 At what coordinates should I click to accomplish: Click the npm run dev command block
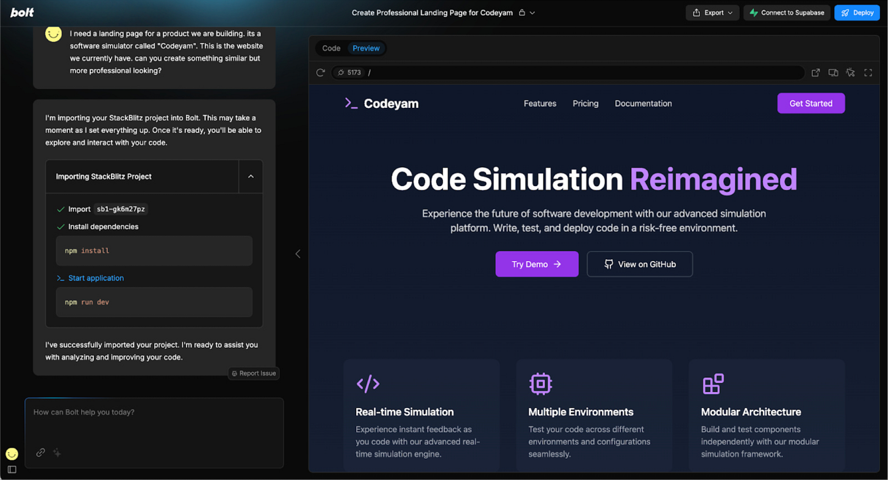coord(154,302)
